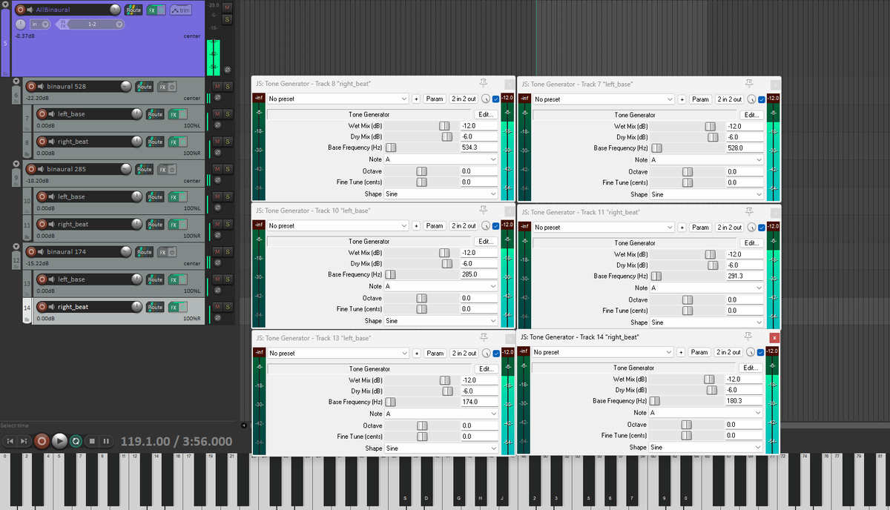
Task: Click Edit... in Track 7 left_base window
Action: (751, 115)
